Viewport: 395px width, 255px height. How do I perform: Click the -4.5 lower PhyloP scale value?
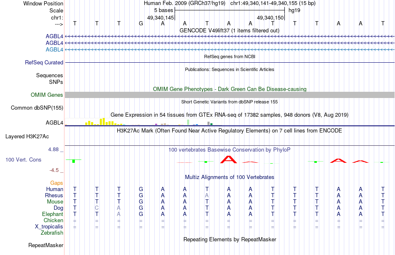click(54, 170)
